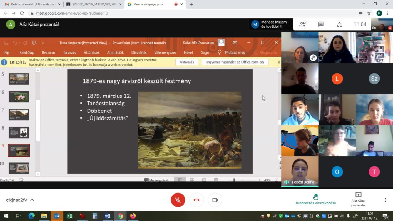Open the Diavetítés ribbon tab

click(x=139, y=52)
